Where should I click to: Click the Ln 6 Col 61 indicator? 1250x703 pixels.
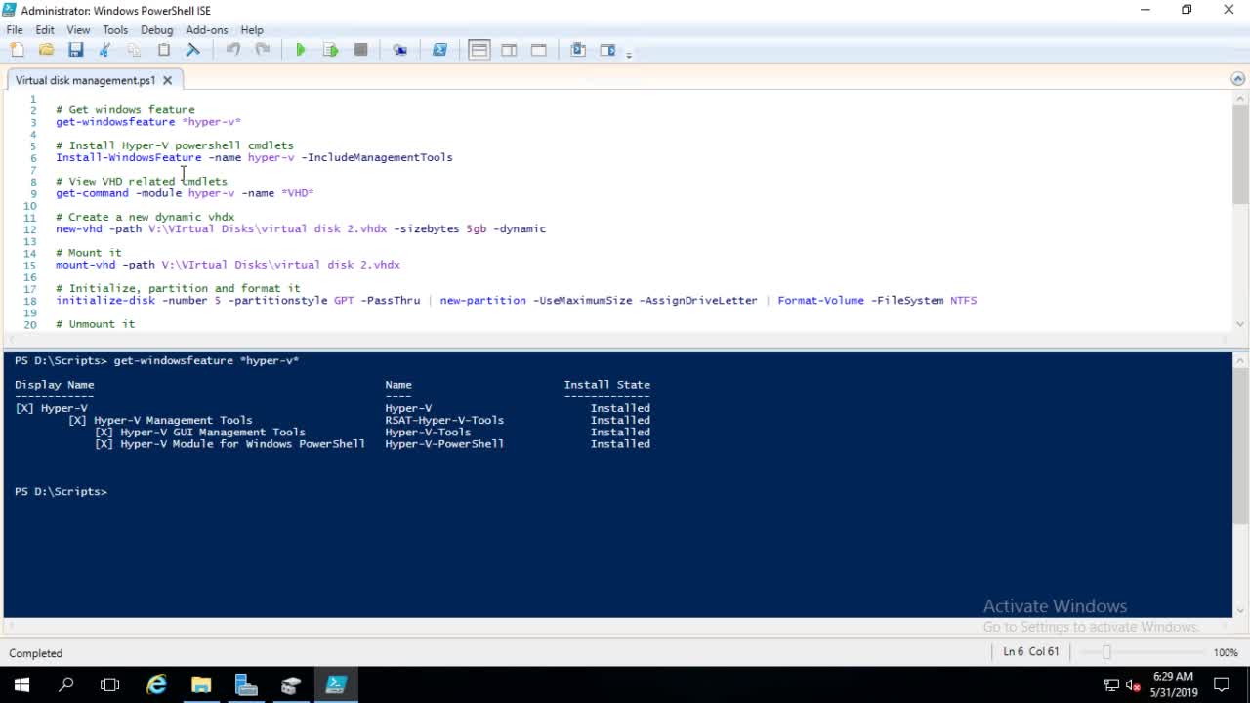point(1031,652)
